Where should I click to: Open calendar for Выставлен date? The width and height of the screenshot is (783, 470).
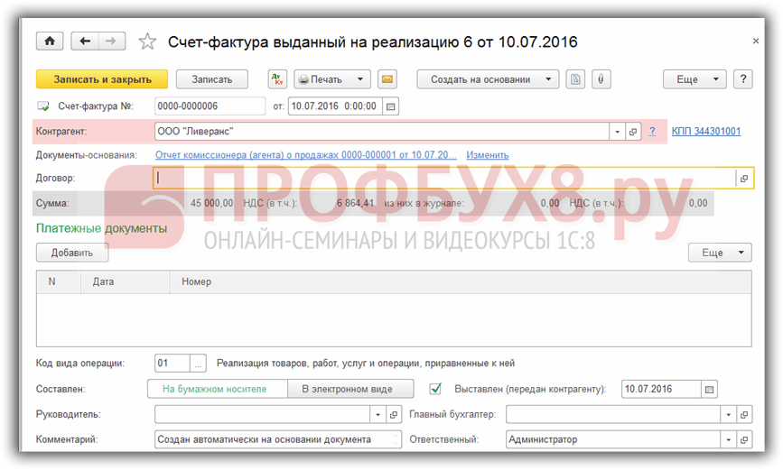[709, 389]
